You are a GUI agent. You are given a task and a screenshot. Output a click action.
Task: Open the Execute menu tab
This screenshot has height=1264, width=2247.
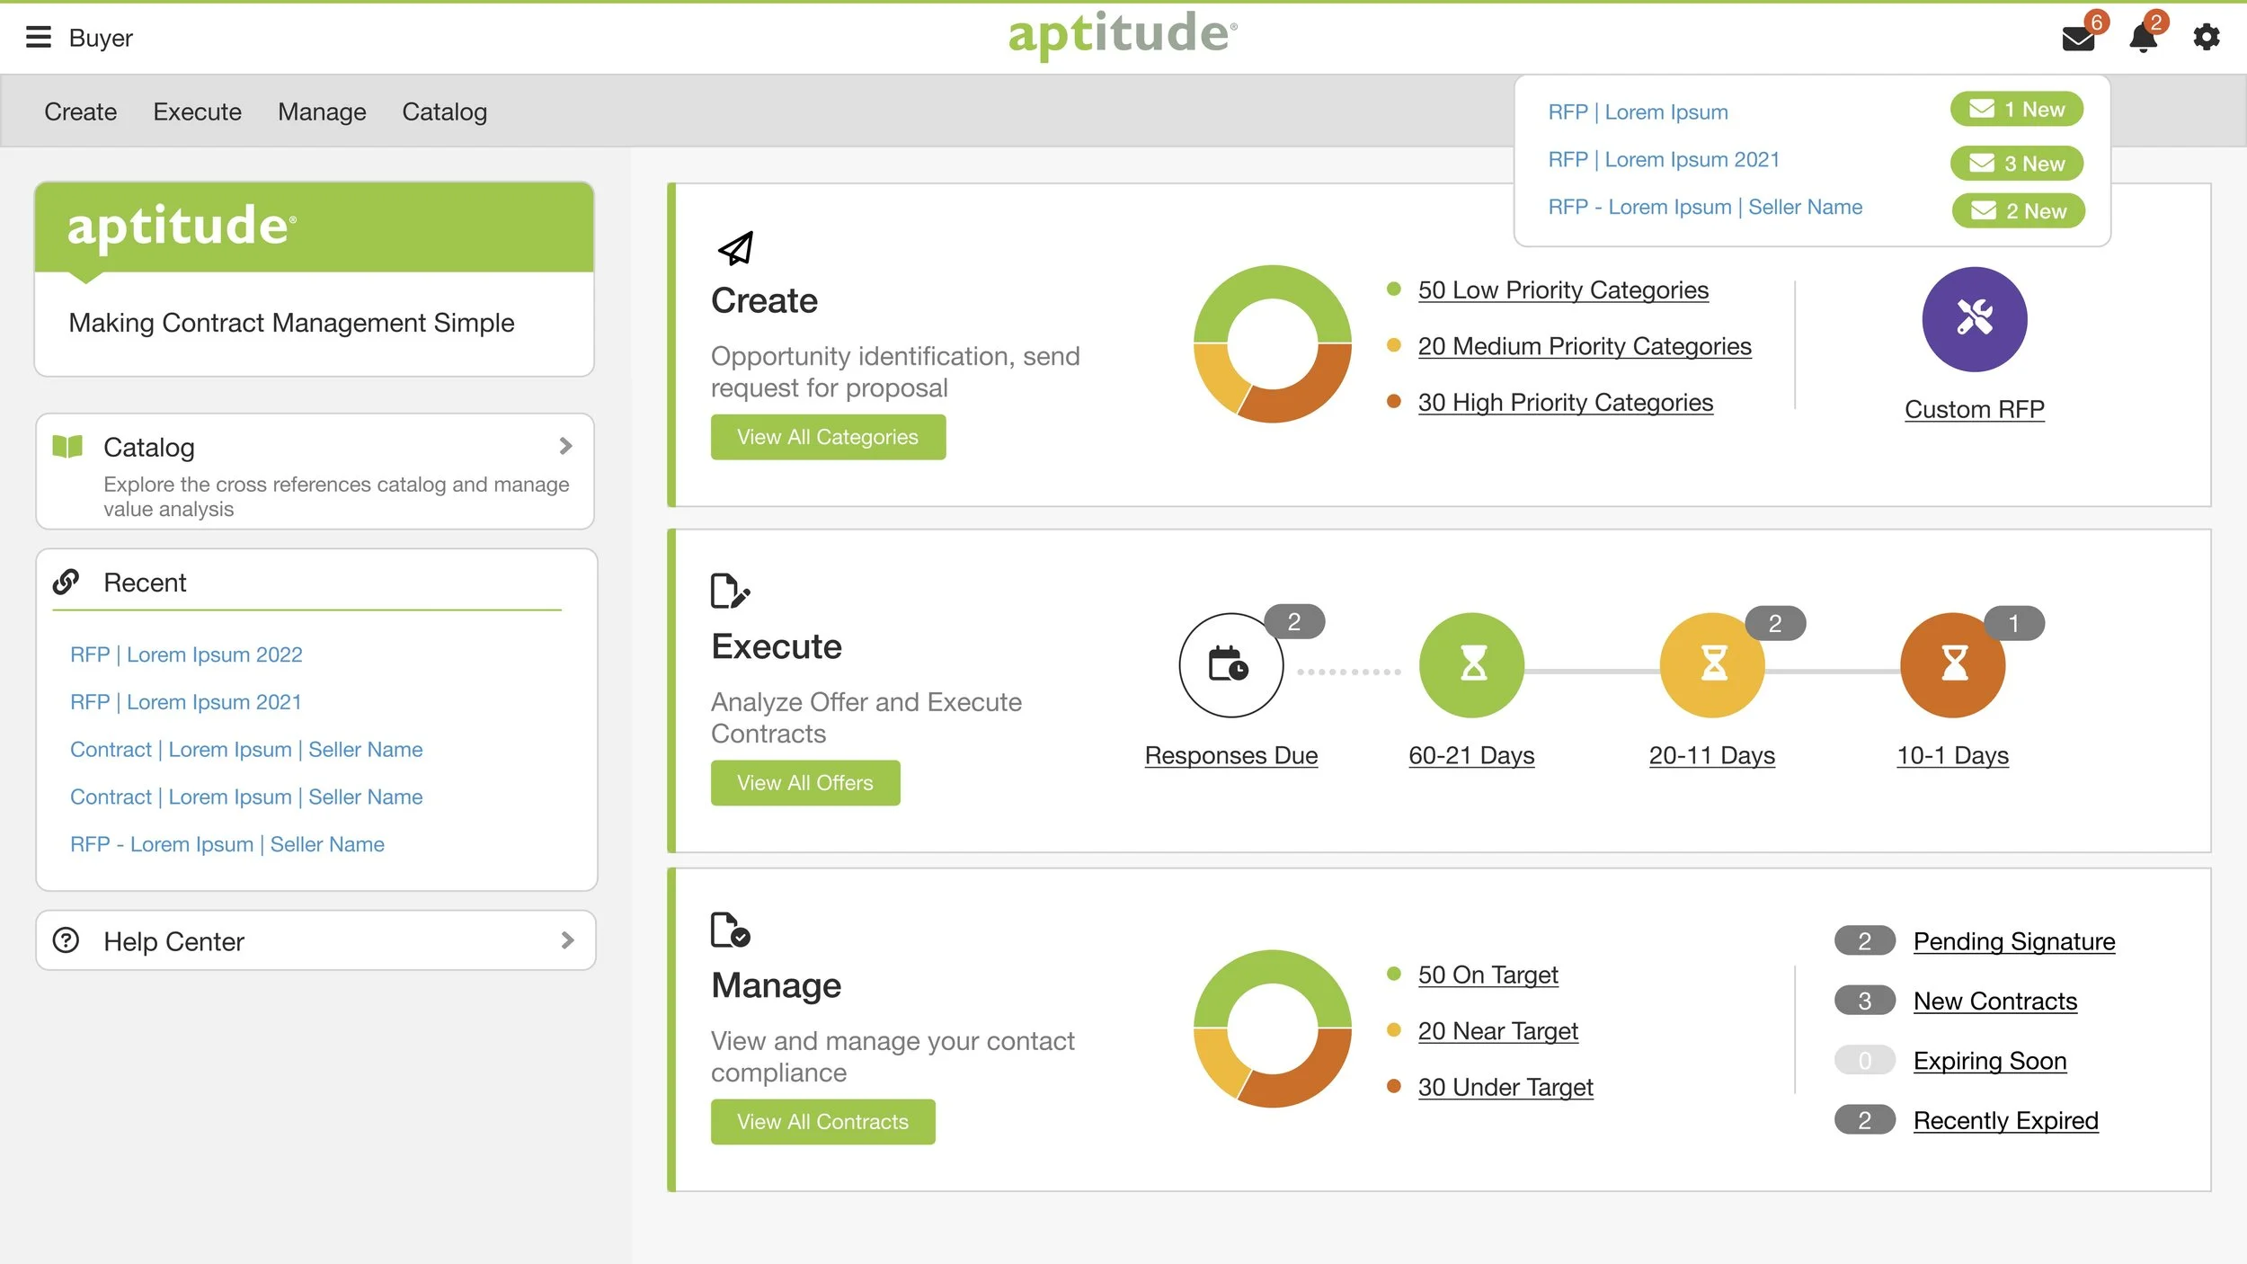[197, 111]
